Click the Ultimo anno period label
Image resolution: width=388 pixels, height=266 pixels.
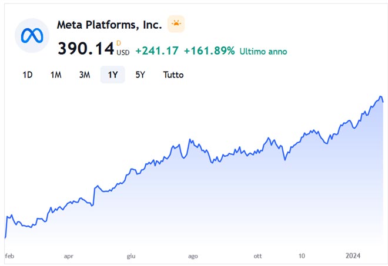[x=263, y=52]
